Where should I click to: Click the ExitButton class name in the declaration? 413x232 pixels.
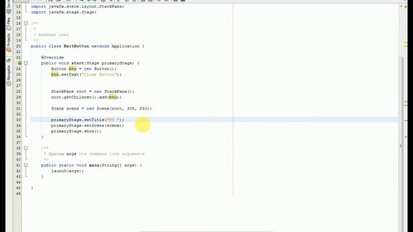click(x=76, y=46)
